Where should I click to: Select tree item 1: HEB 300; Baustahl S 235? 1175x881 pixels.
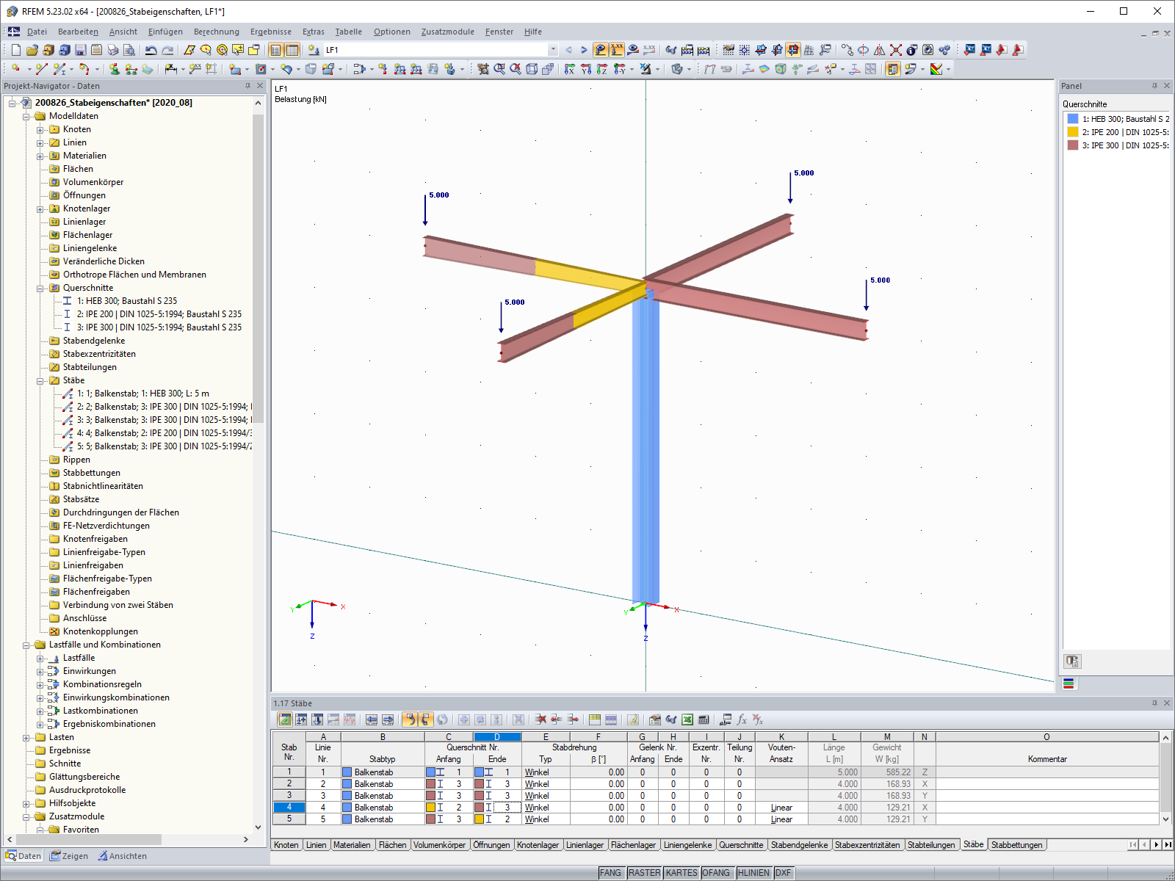coord(127,301)
